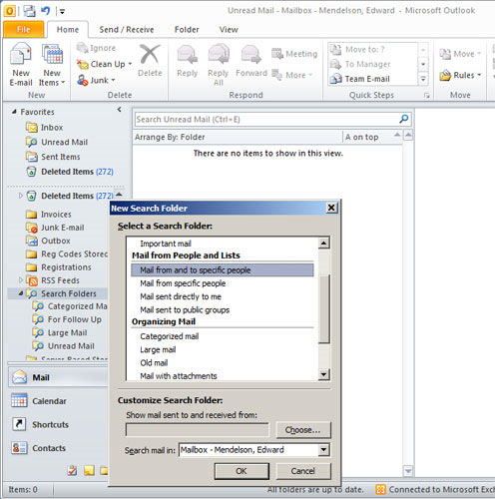495x499 pixels.
Task: Open the File tab
Action: tap(23, 29)
